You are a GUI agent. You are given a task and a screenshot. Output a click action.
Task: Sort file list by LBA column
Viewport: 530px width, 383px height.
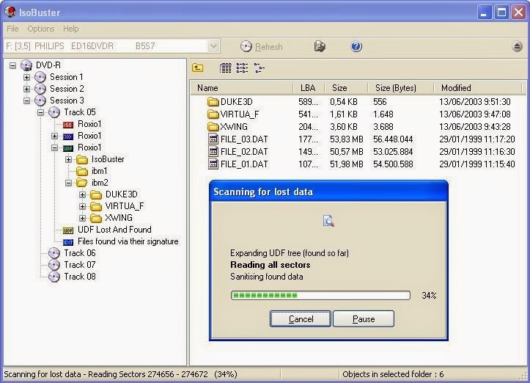(309, 88)
